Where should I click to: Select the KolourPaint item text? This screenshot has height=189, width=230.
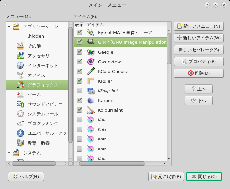point(110,110)
